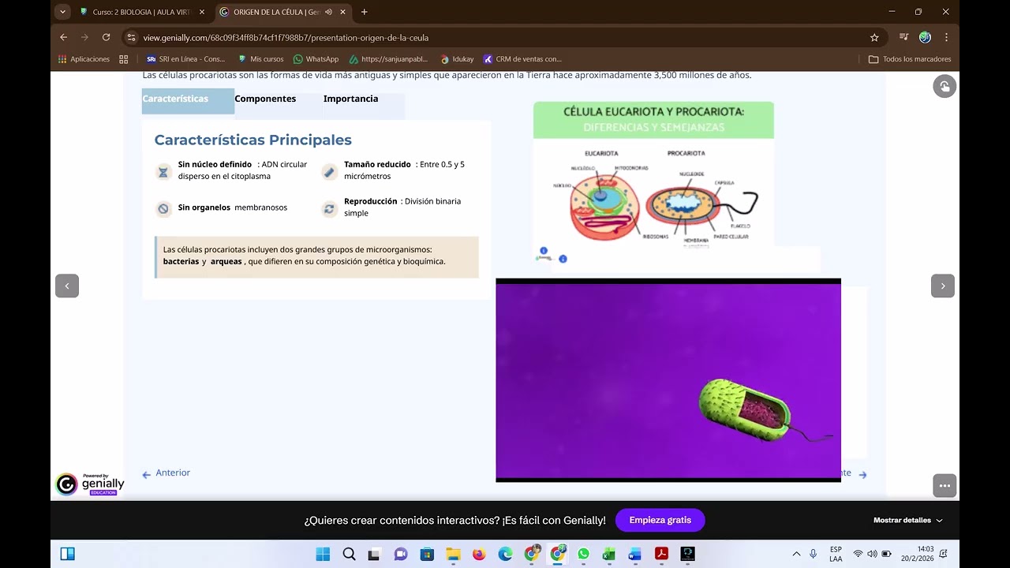The height and width of the screenshot is (568, 1010).
Task: Open the Chrome profile avatar
Action: 925,37
